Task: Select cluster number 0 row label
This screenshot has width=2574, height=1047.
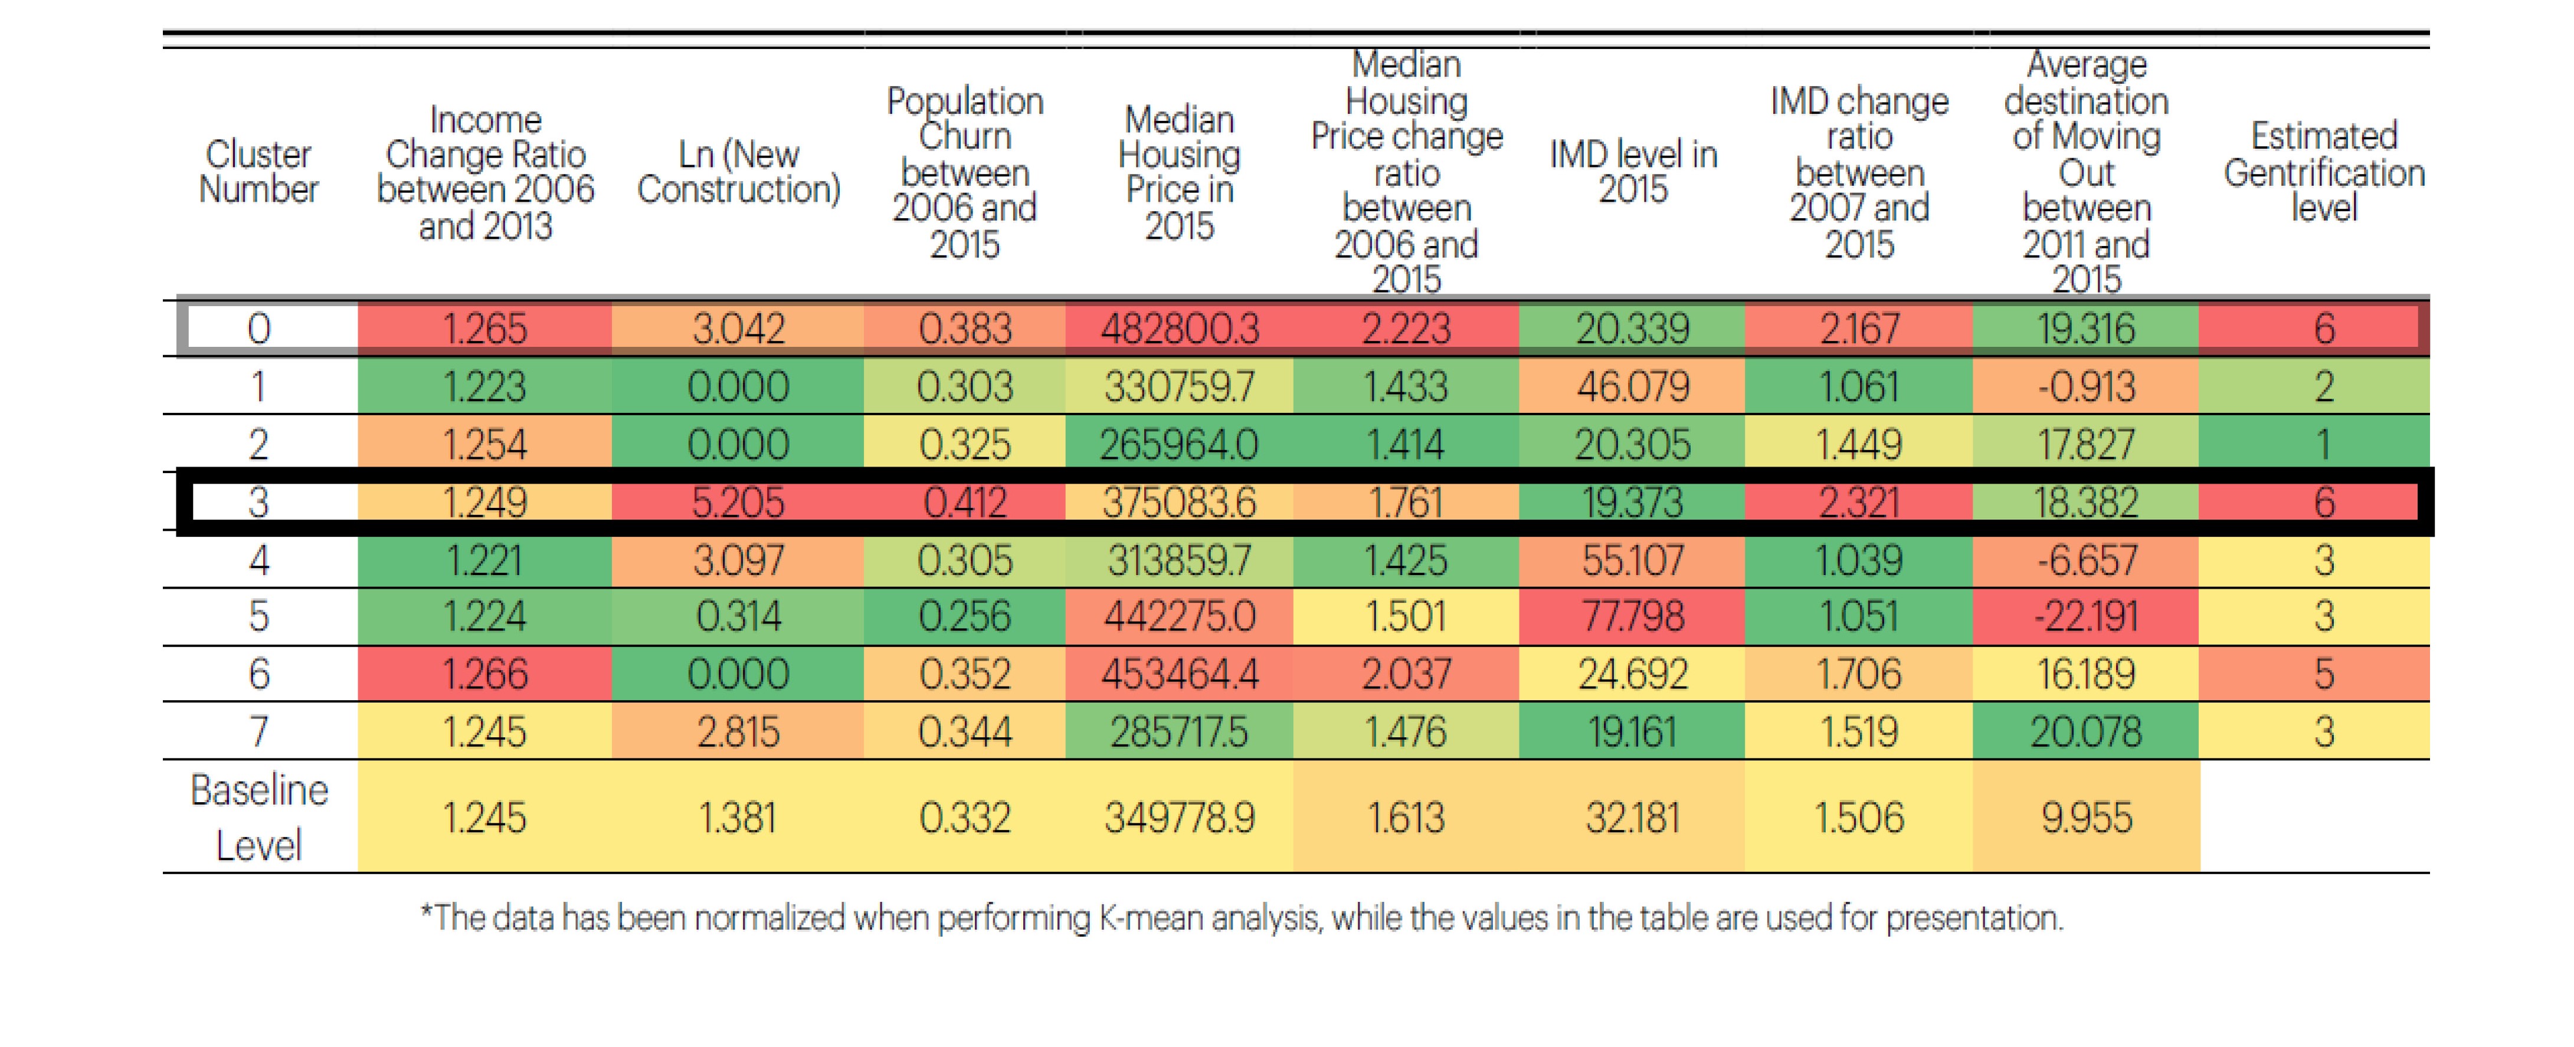Action: [x=259, y=329]
